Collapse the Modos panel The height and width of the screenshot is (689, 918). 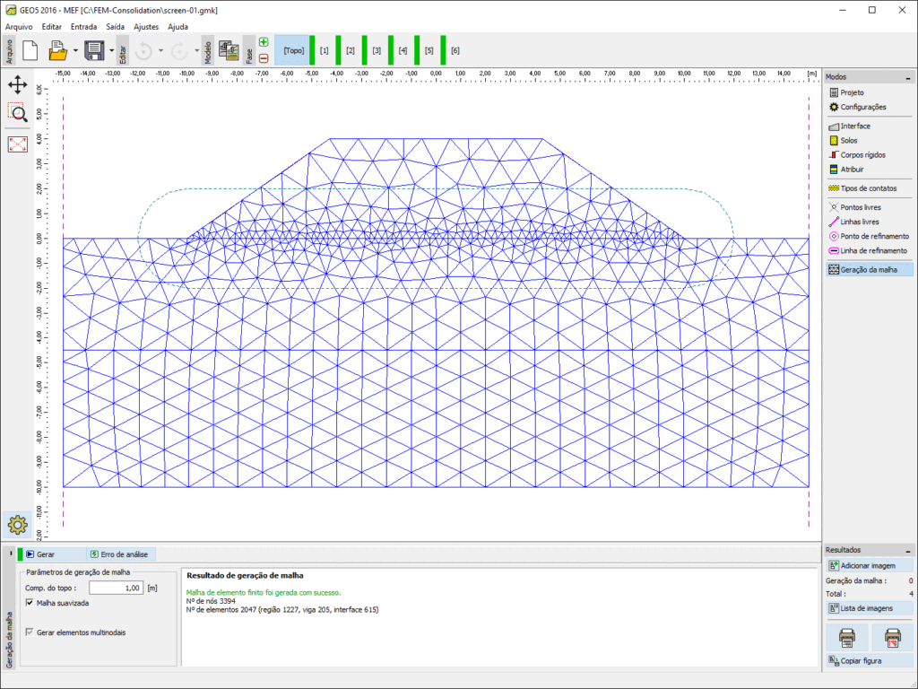[908, 77]
